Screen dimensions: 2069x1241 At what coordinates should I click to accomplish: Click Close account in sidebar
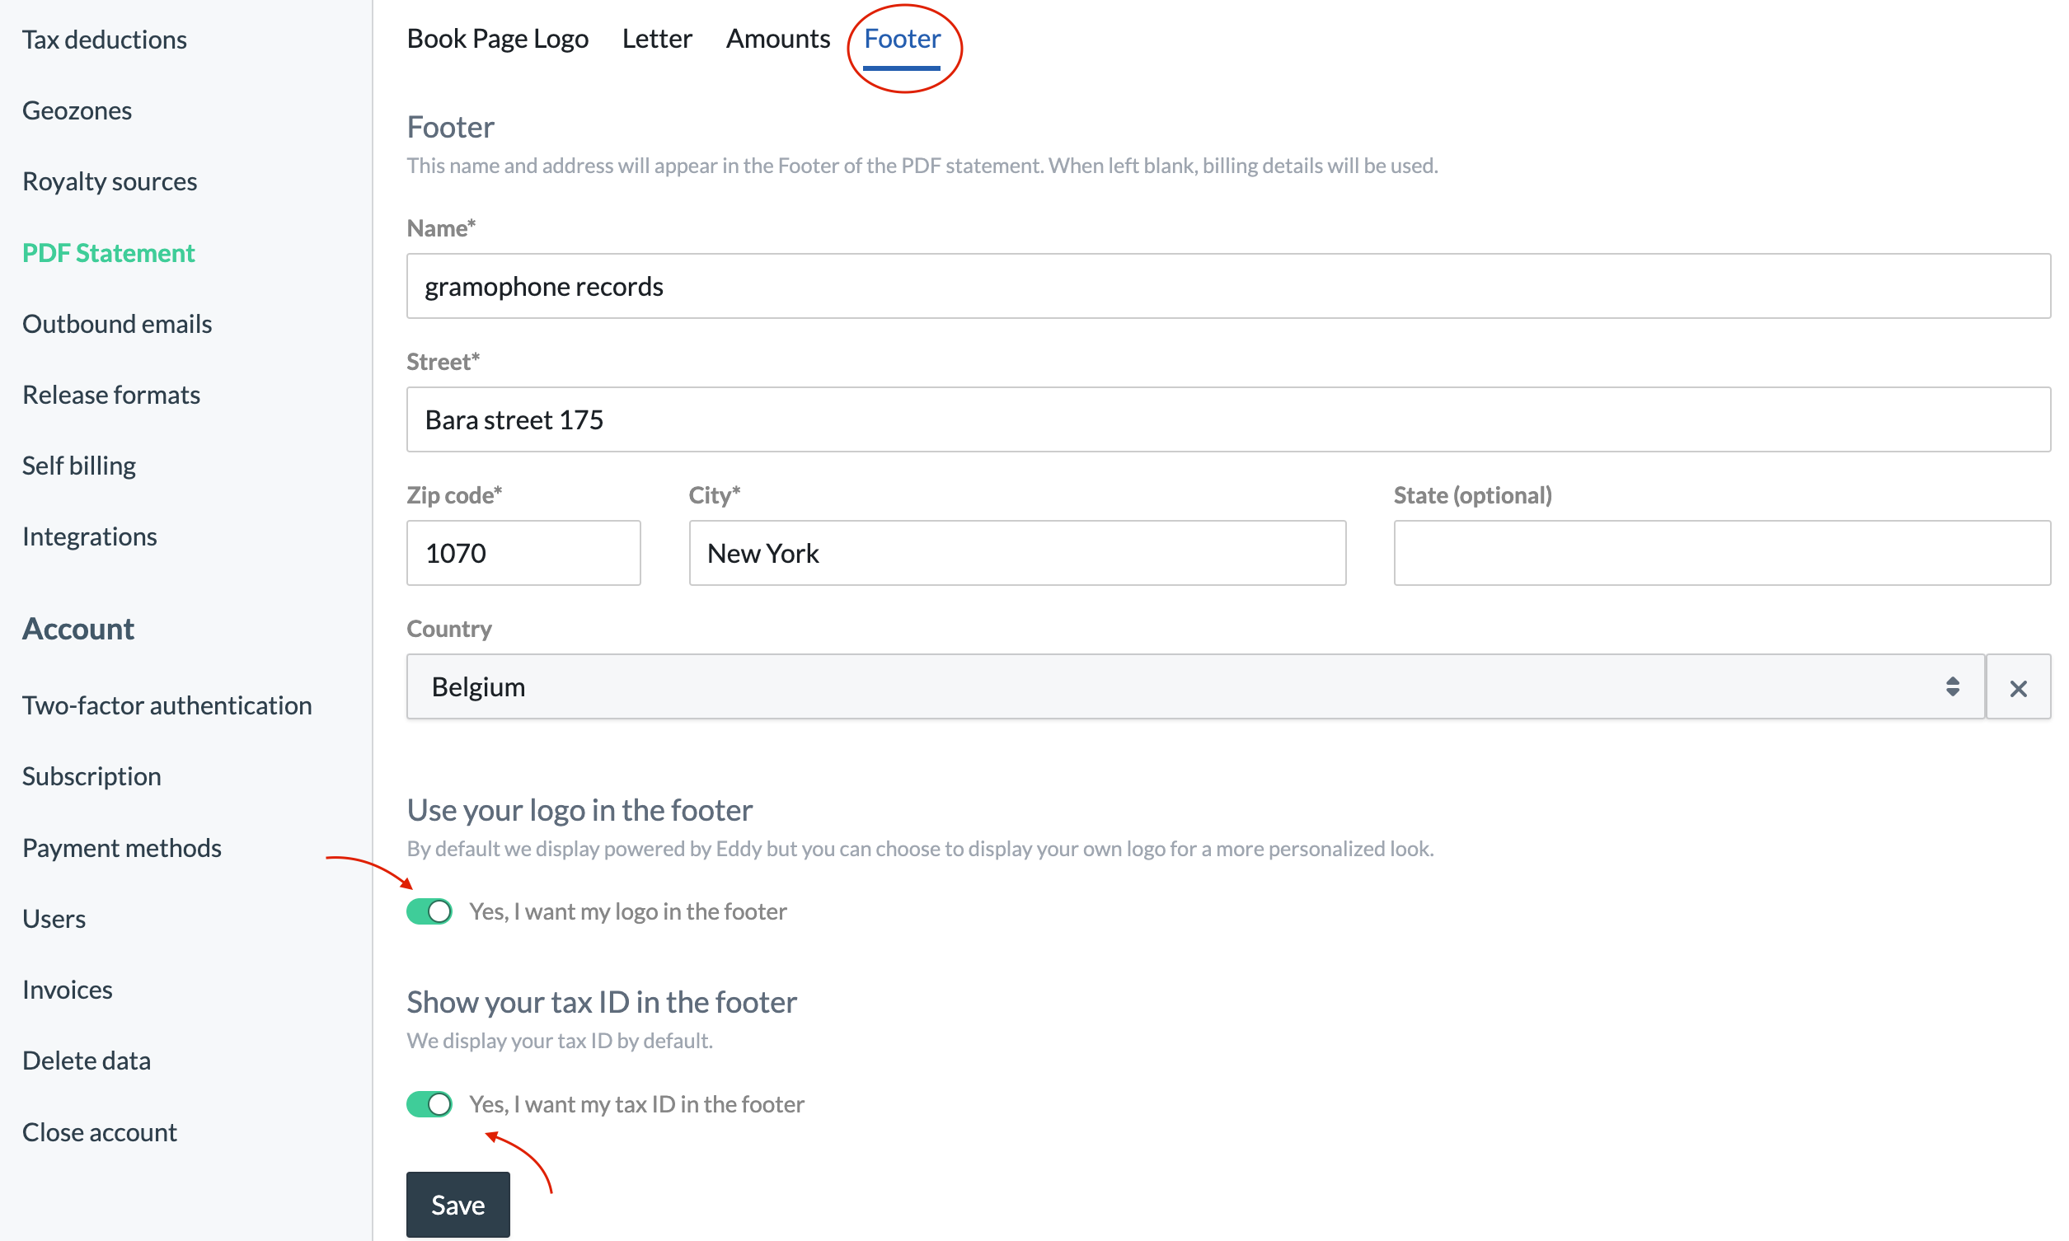[101, 1131]
